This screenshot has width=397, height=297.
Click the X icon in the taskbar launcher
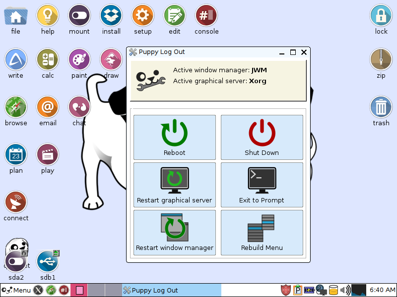point(38,290)
